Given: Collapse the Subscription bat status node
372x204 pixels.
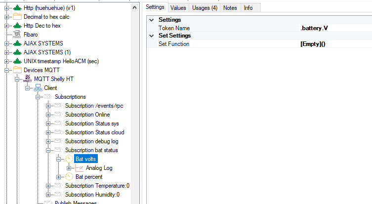Looking at the screenshot, I should pos(48,150).
